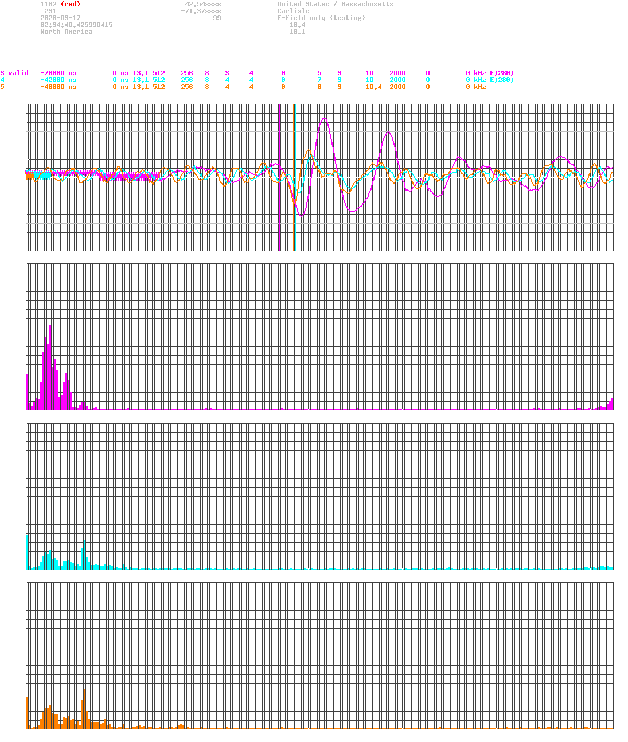Select channel 3 valid row
Image resolution: width=628 pixels, height=742 pixels.
pyautogui.click(x=14, y=73)
